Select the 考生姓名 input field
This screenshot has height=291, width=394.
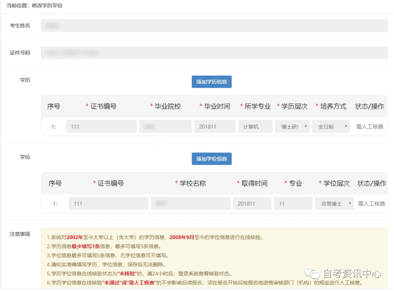214,26
